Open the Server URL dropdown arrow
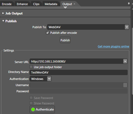Image resolution: width=133 pixels, height=114 pixels. pos(125,61)
